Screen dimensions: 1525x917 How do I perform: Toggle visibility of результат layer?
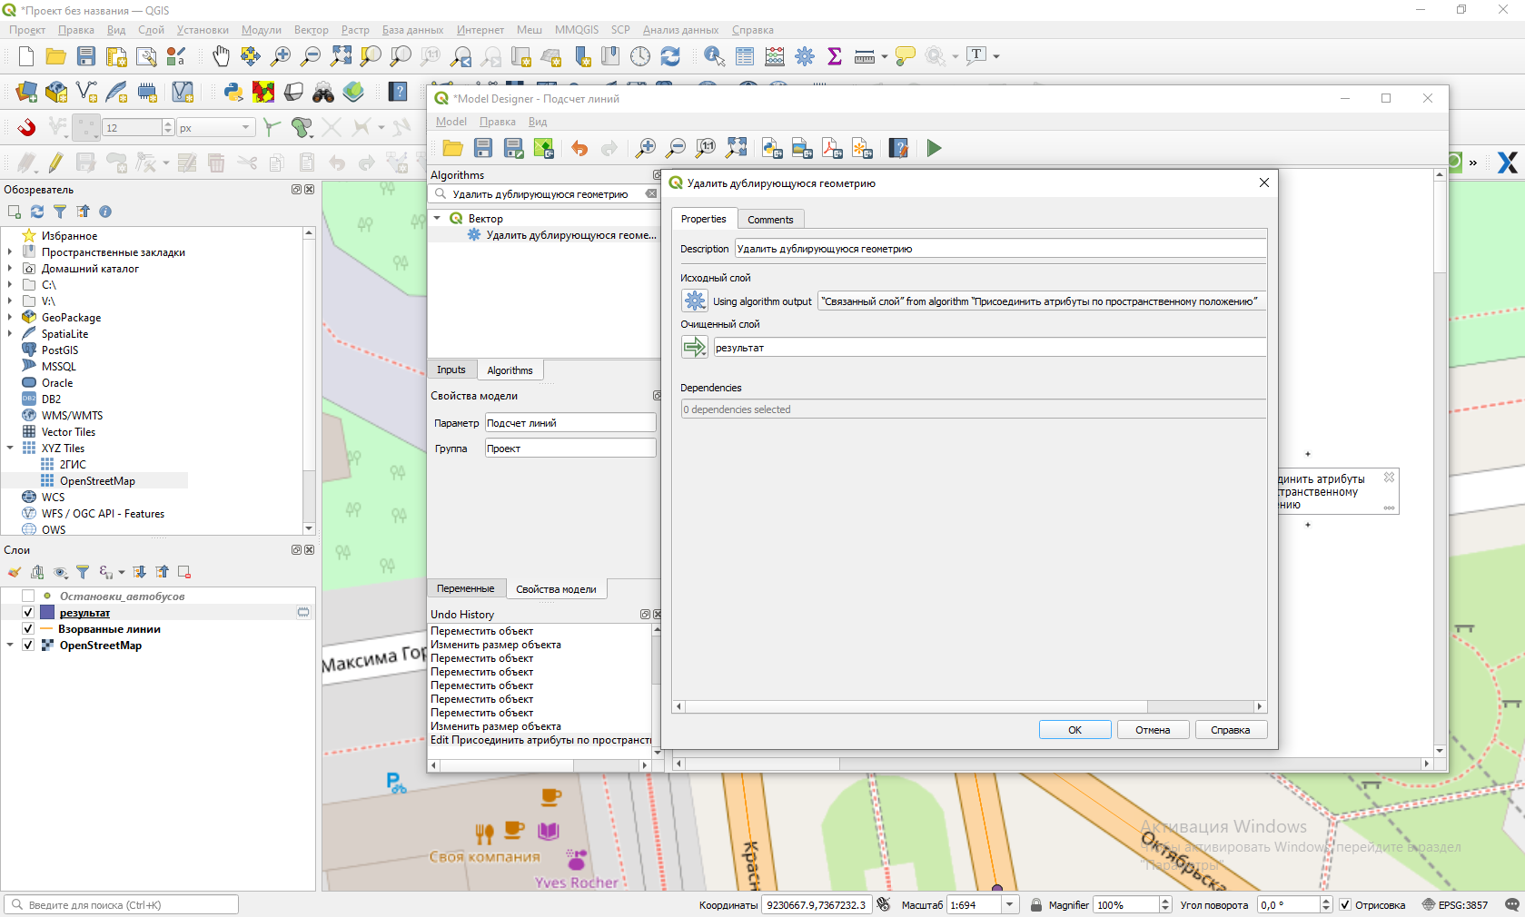(x=28, y=613)
